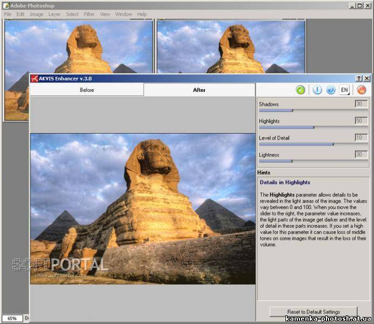Viewport: 374px width, 324px height.
Task: Switch to the Before tab
Action: click(87, 90)
